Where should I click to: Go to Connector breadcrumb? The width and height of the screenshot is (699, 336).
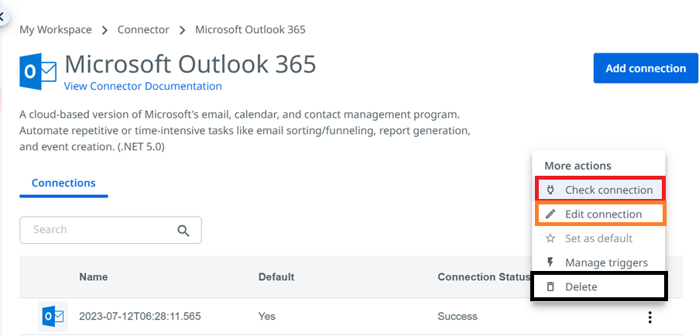(143, 30)
